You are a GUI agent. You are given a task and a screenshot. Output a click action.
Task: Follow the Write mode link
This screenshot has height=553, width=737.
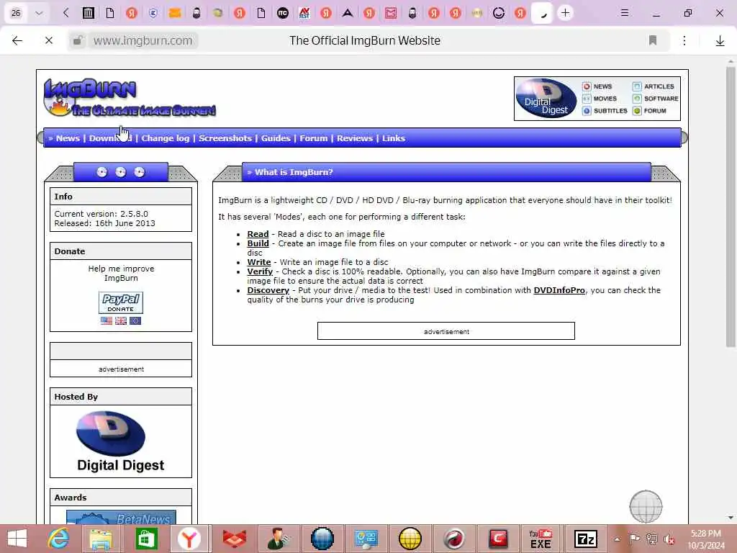point(259,262)
